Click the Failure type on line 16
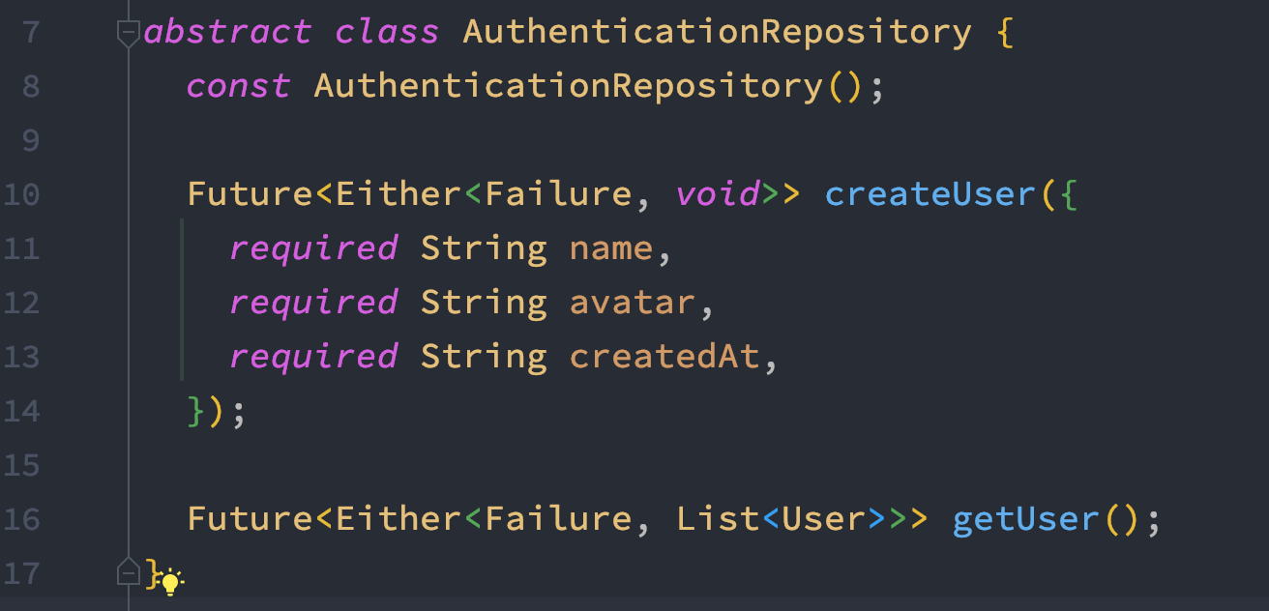 [x=558, y=519]
